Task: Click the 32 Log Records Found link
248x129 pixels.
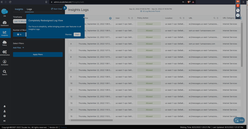Action: click(x=150, y=11)
